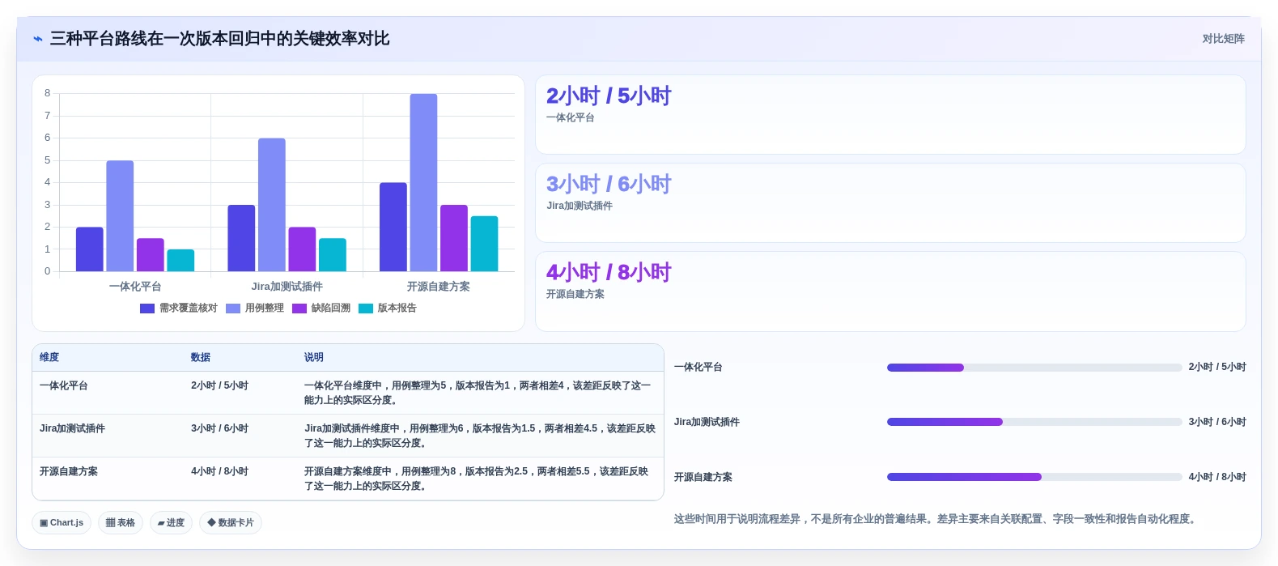Click description mentioning 两者相差5.5
Image resolution: width=1278 pixels, height=566 pixels.
(477, 479)
